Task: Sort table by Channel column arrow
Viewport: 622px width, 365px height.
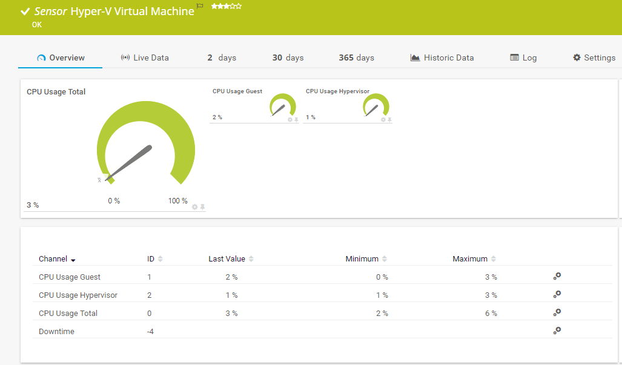Action: (x=73, y=260)
